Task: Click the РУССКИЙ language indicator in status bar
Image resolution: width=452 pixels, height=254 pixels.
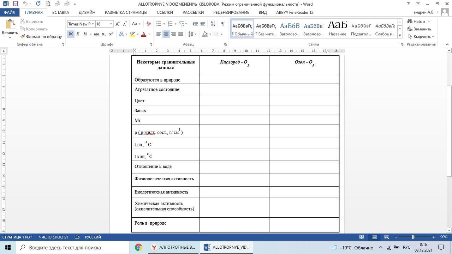Action: (93, 237)
